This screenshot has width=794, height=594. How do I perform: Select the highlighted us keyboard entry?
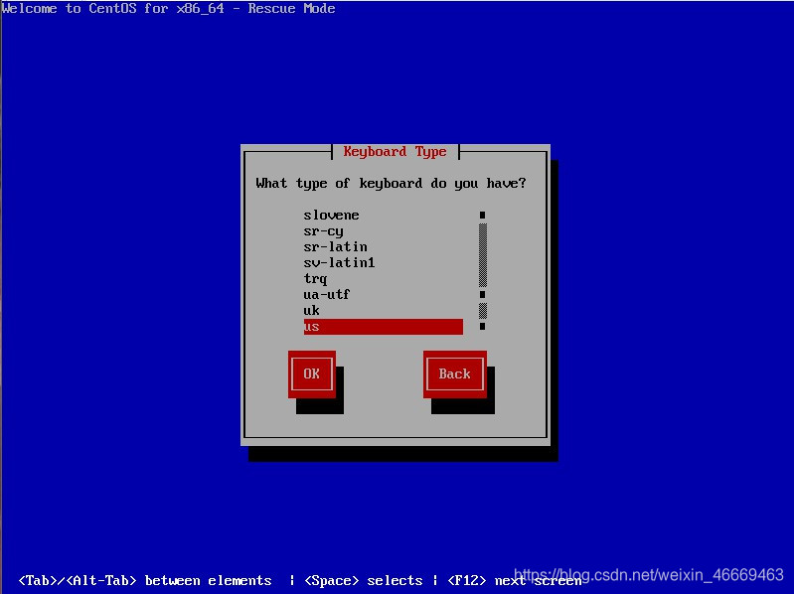click(383, 327)
